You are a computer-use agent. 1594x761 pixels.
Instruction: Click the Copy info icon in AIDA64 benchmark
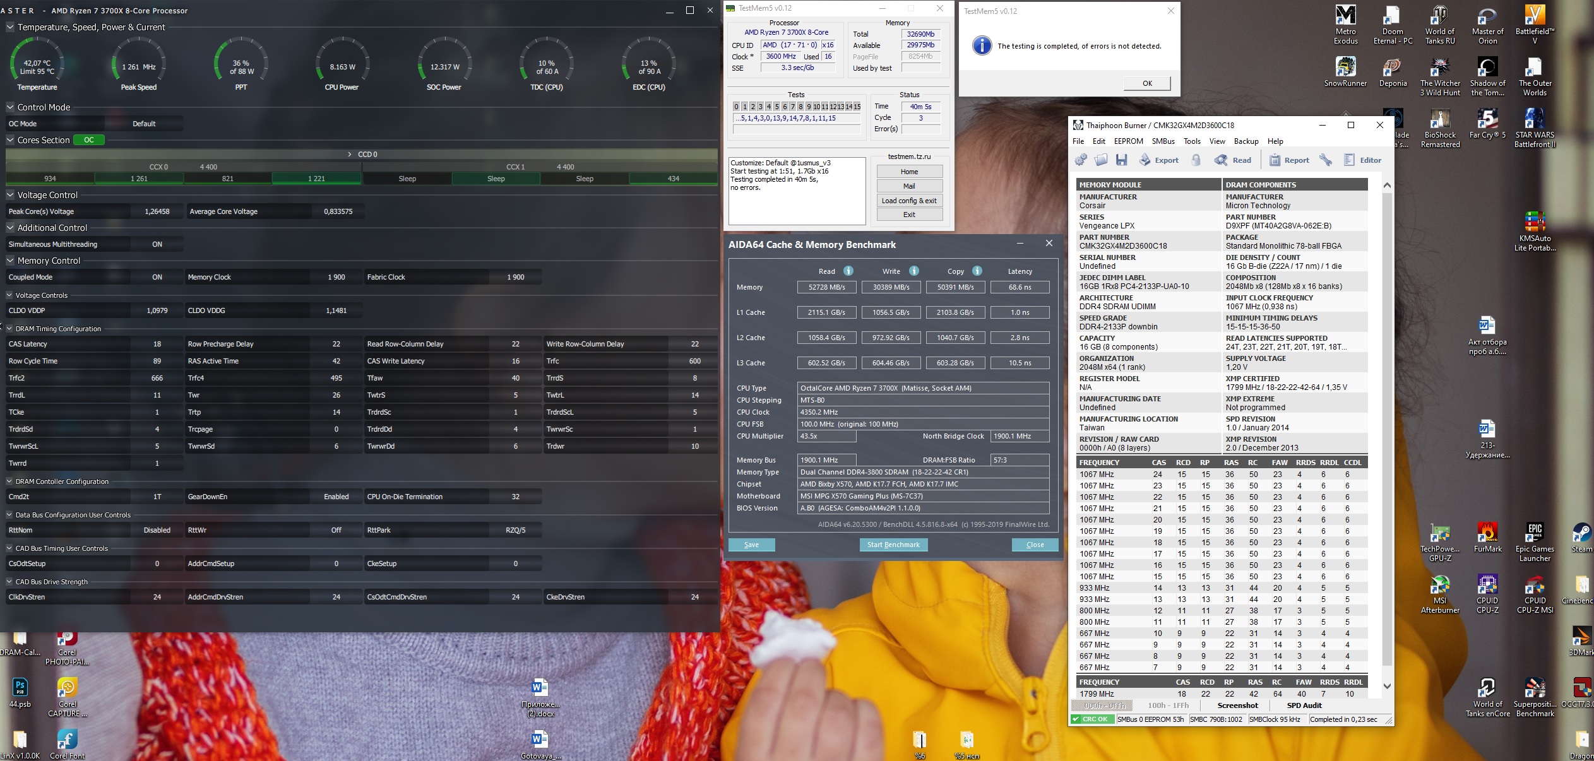[977, 271]
